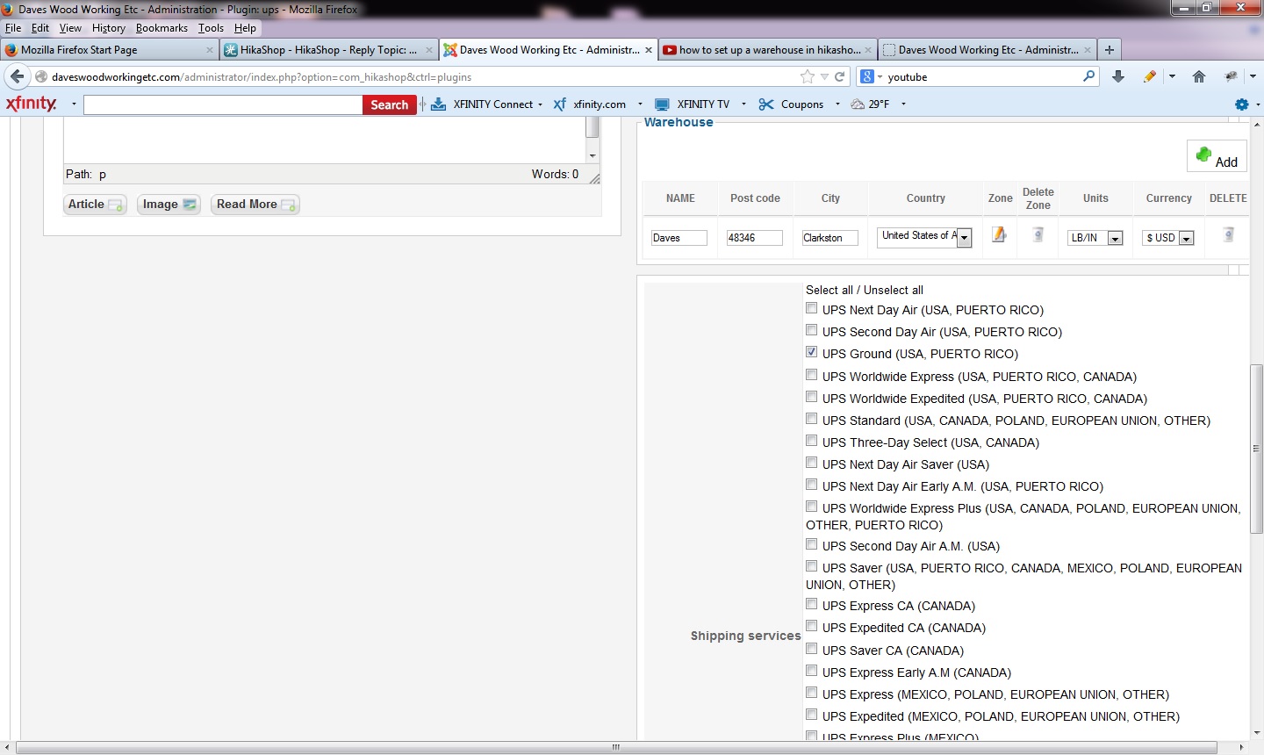Click the XFINITY TV monitor icon
Image resolution: width=1264 pixels, height=755 pixels.
[x=662, y=104]
